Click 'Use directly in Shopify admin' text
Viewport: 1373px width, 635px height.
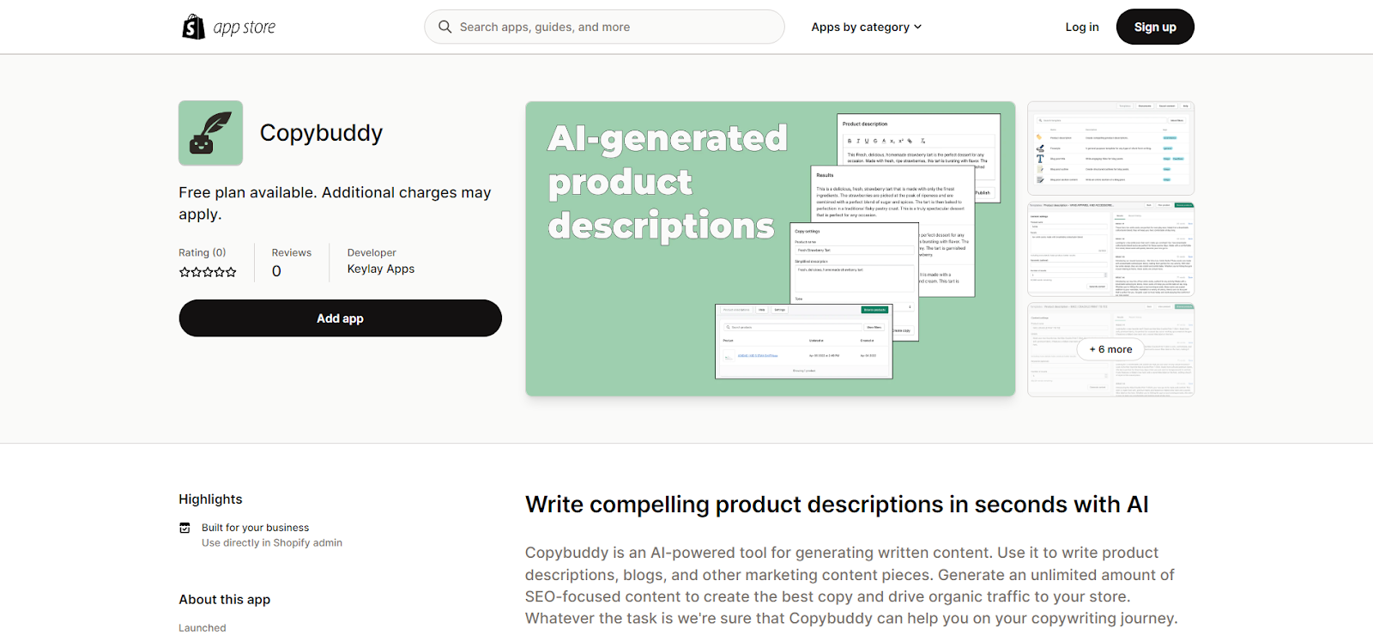point(272,542)
